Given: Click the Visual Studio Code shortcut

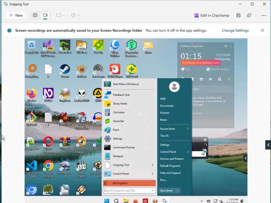Looking at the screenshot, I should coord(32,169).
